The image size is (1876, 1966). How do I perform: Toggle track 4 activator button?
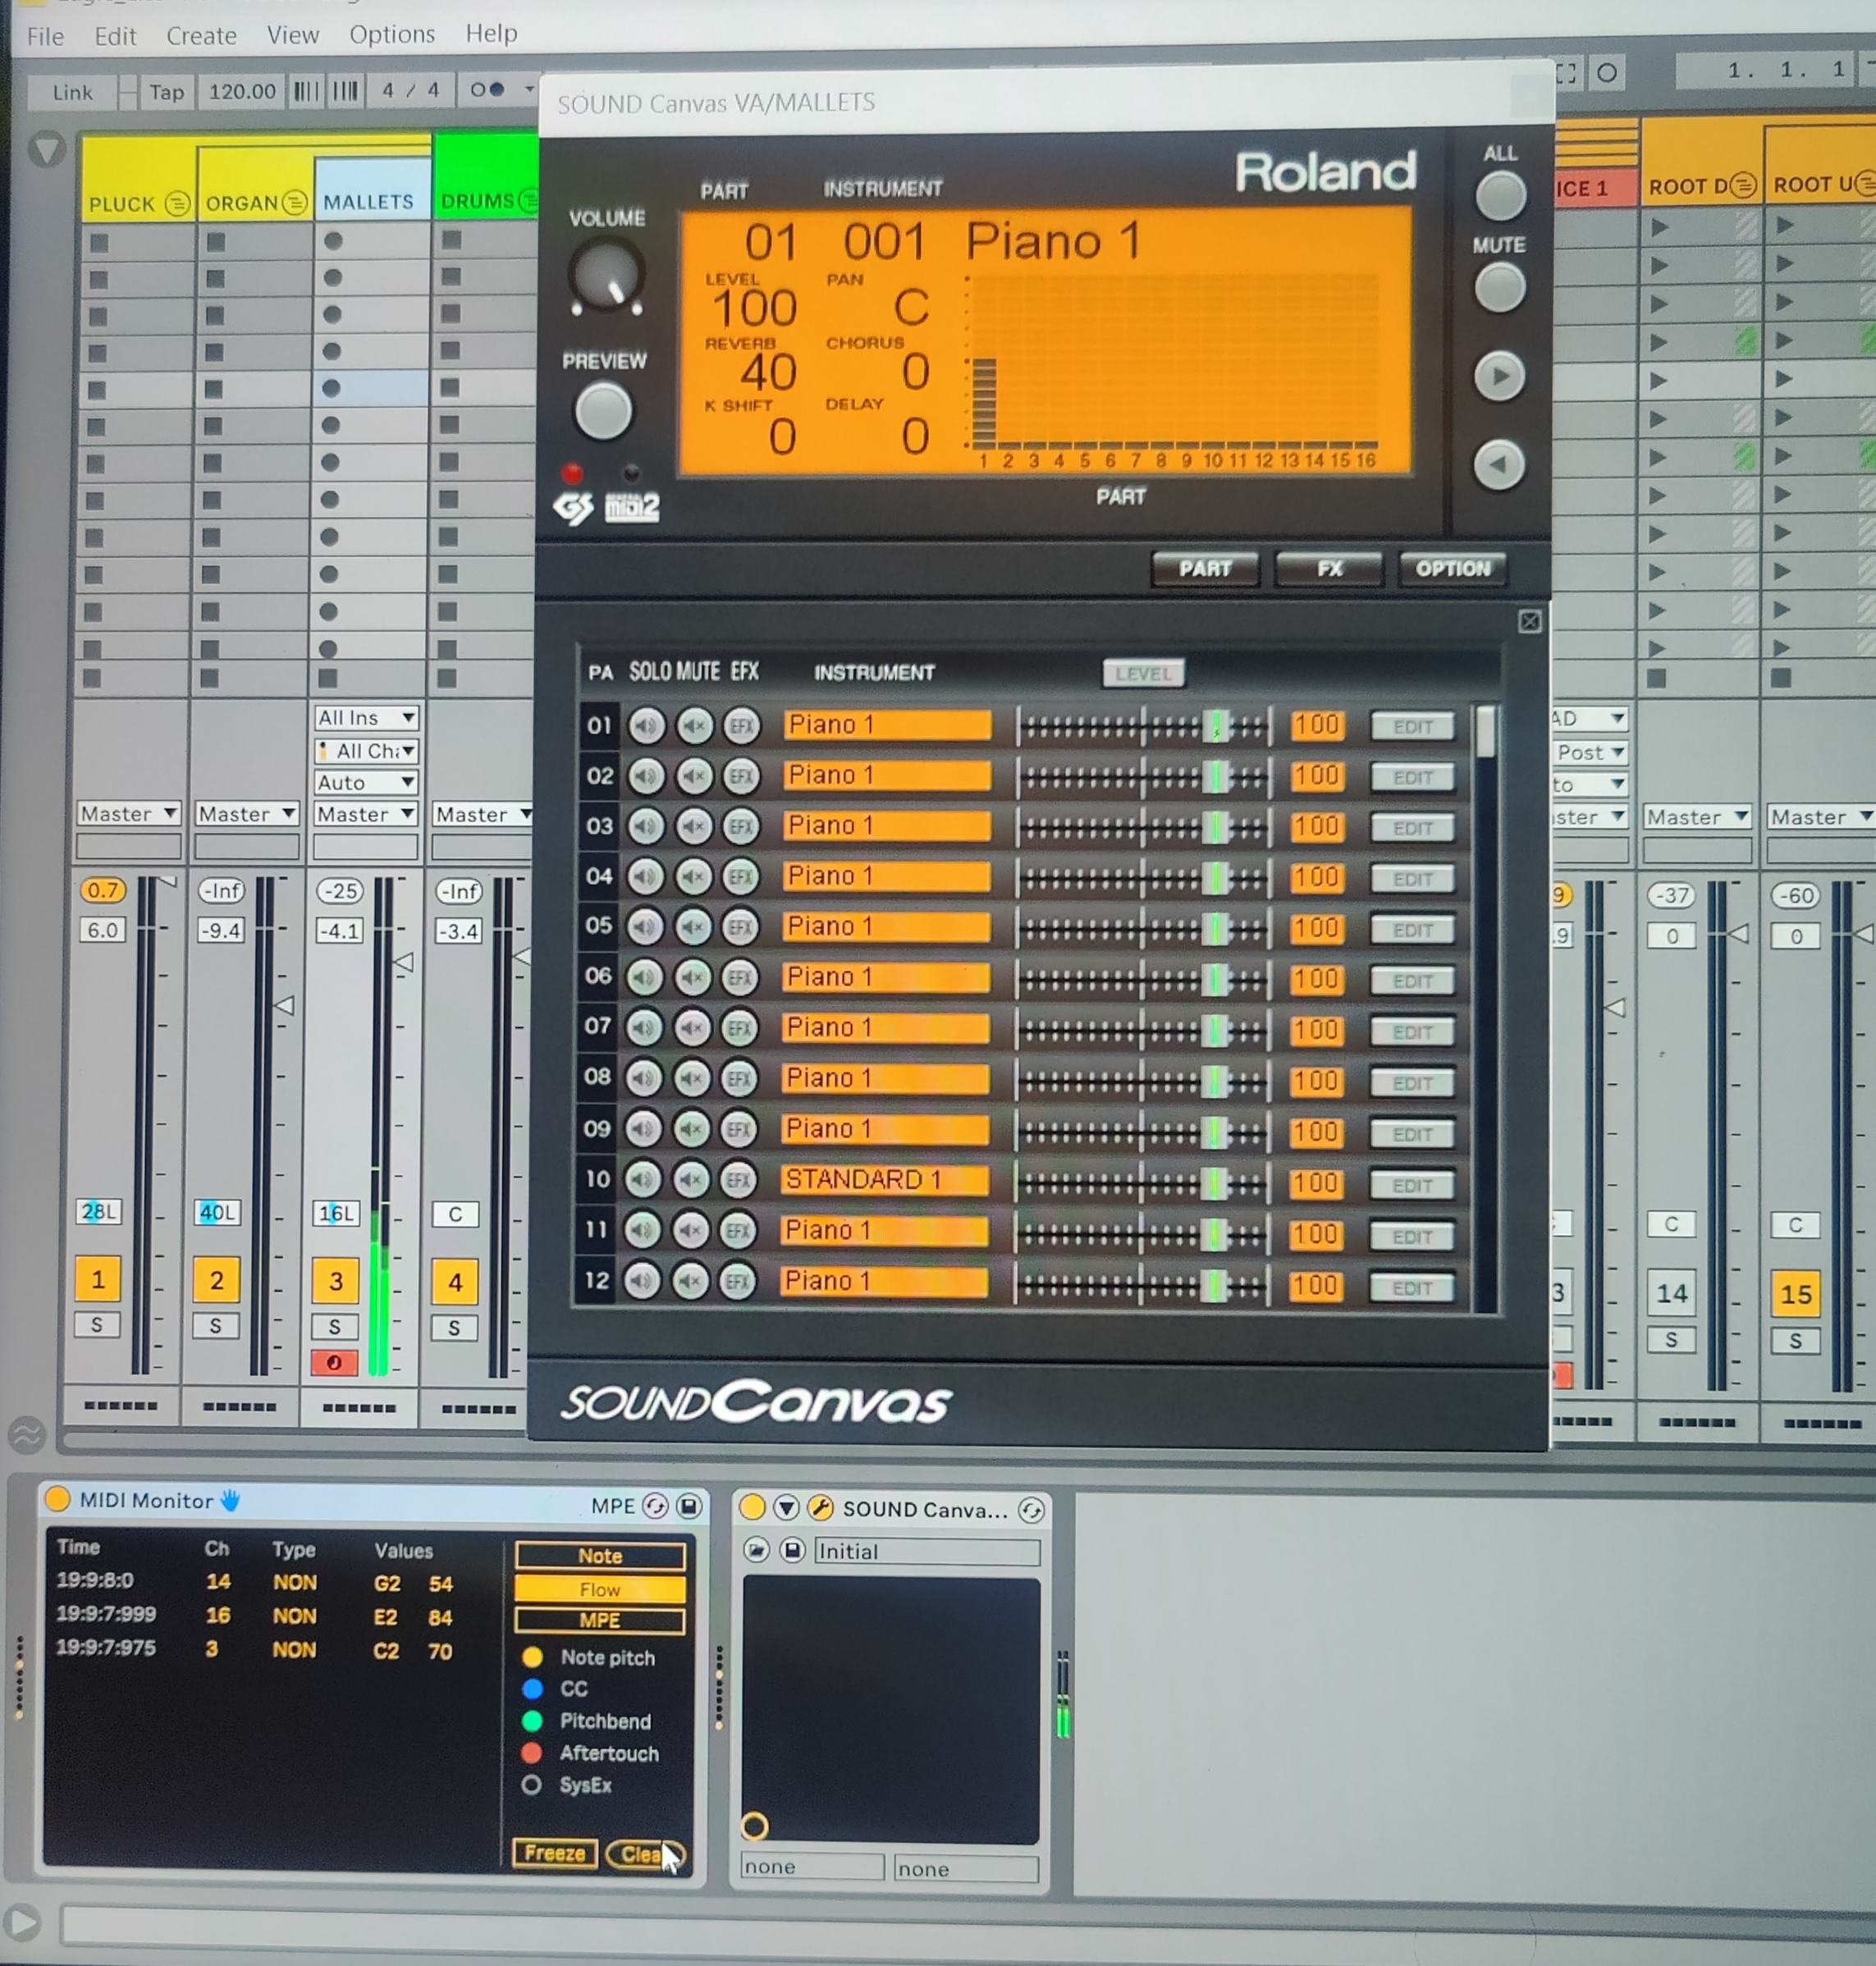tap(455, 1282)
